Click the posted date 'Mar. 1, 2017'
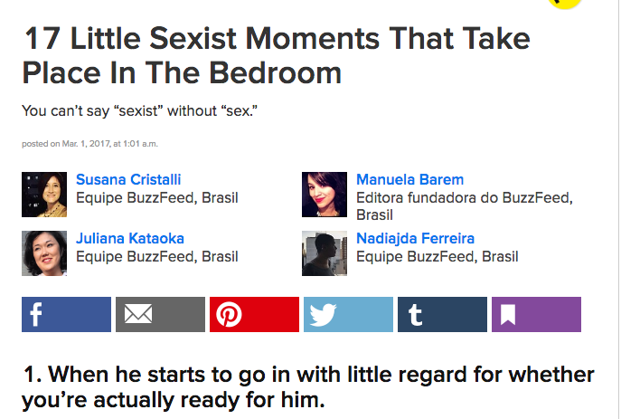The width and height of the screenshot is (621, 419). pyautogui.click(x=86, y=144)
